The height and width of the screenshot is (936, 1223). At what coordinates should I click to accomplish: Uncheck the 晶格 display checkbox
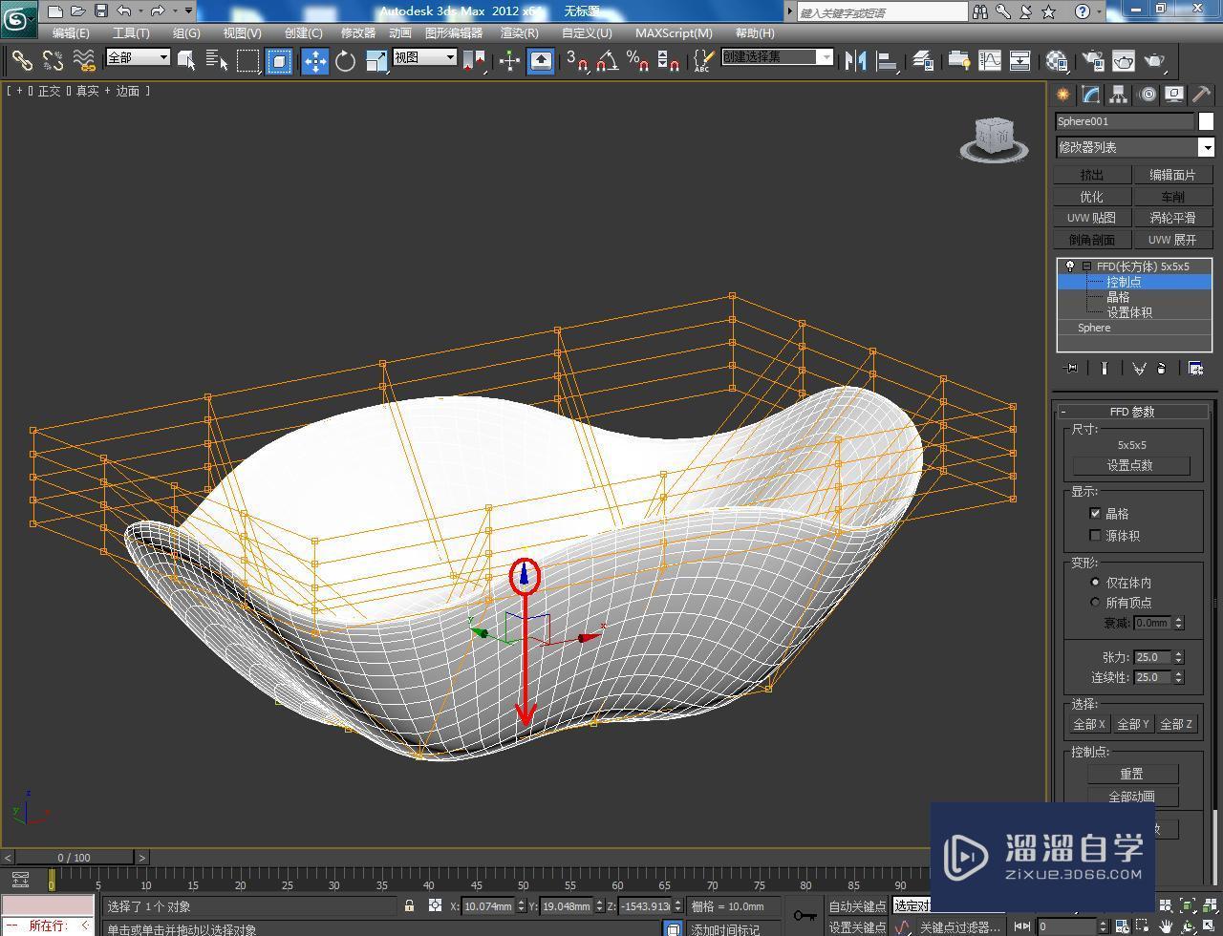(x=1095, y=513)
